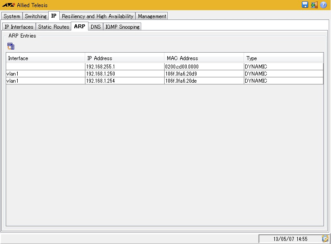This screenshot has height=244, width=331.
Task: Click the clock icon beside the date
Action: [x=325, y=239]
